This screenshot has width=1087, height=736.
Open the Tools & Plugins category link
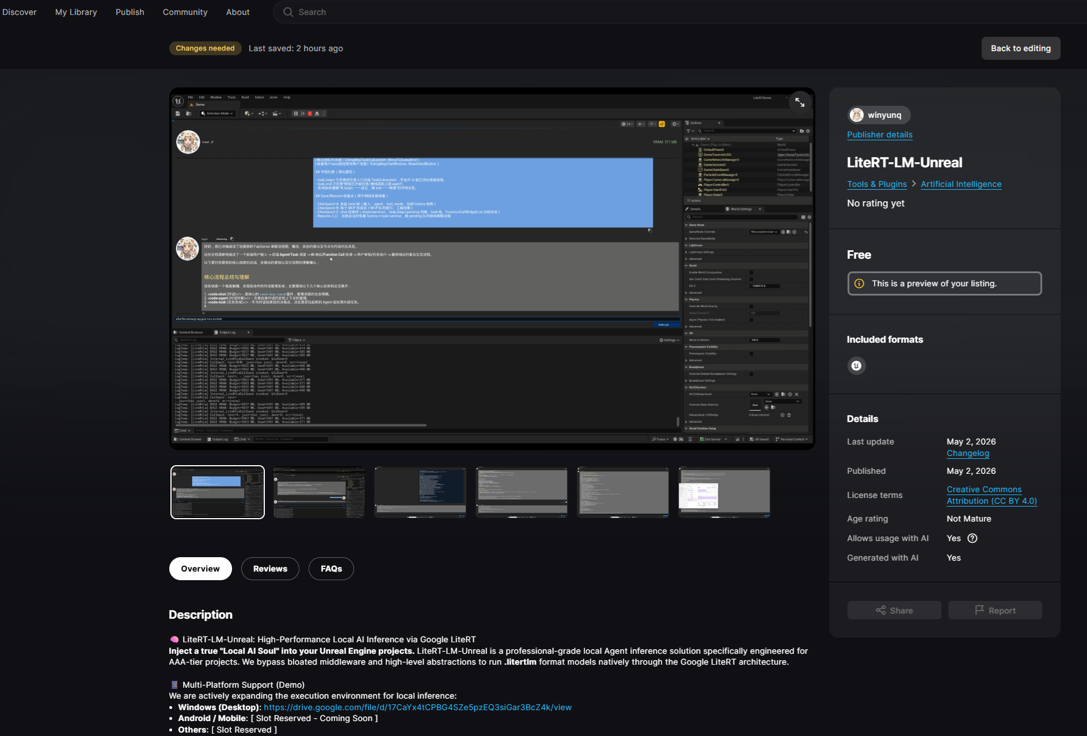[877, 184]
